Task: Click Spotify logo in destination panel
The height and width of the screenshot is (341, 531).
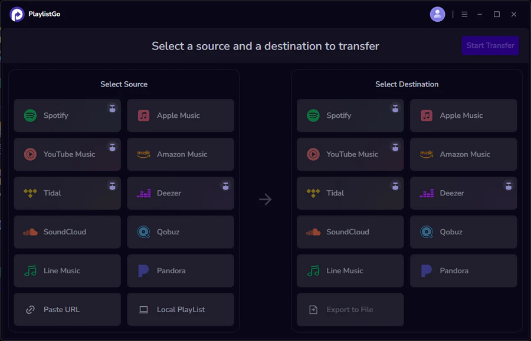Action: click(313, 115)
